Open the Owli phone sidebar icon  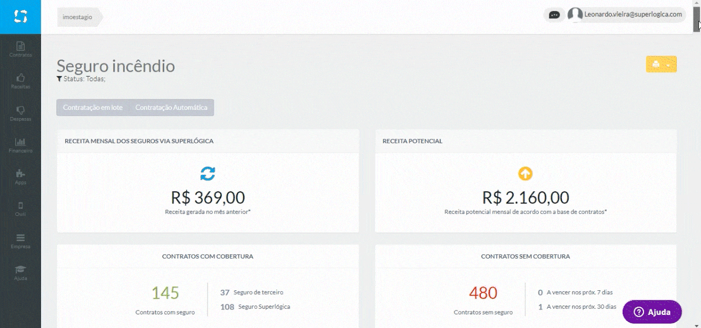tap(20, 209)
